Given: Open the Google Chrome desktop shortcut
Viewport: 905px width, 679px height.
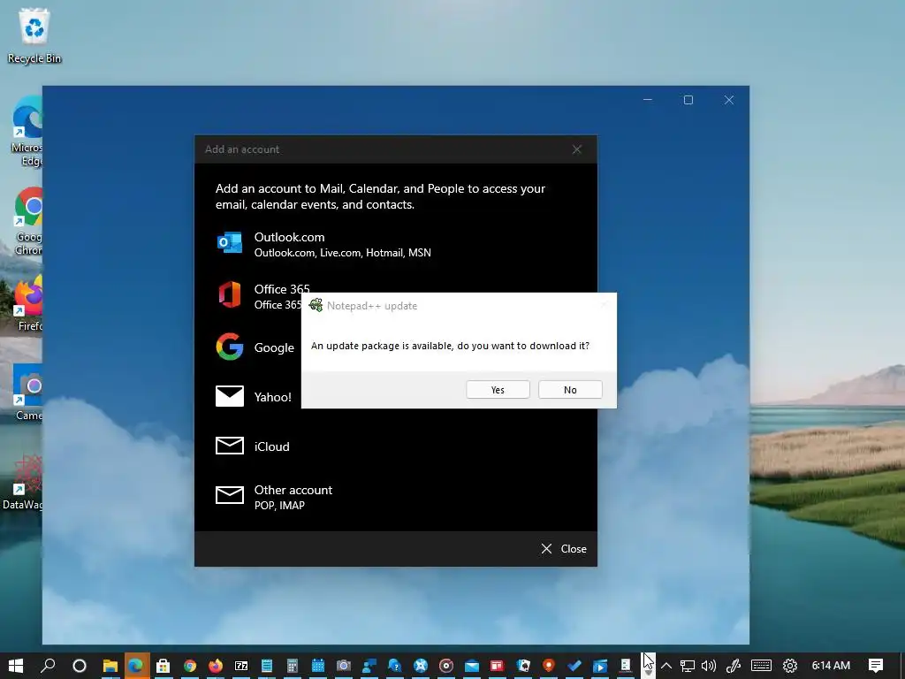Looking at the screenshot, I should 27,222.
